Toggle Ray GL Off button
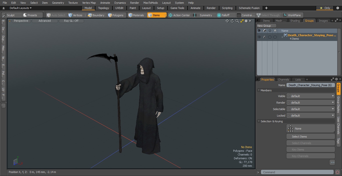Viewport: 342px width, 176px height. click(x=71, y=21)
